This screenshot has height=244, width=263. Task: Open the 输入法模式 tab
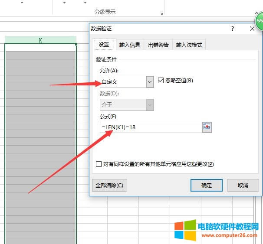pos(189,45)
